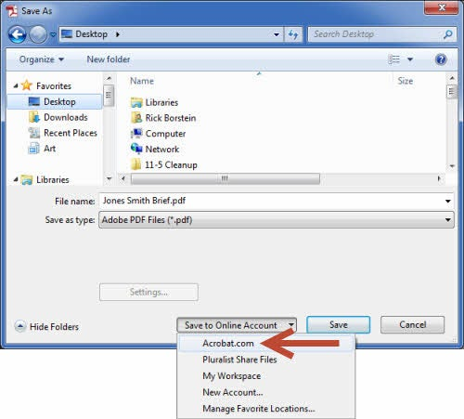This screenshot has height=419, width=464.
Task: Click the Art folder icon in Favorites
Action: pos(34,149)
